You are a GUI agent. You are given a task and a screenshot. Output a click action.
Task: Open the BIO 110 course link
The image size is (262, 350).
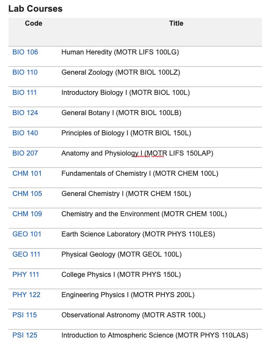click(25, 72)
